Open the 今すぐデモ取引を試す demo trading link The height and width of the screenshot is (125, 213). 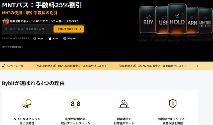[x=13, y=47]
